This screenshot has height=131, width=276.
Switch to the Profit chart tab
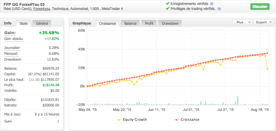click(x=149, y=23)
